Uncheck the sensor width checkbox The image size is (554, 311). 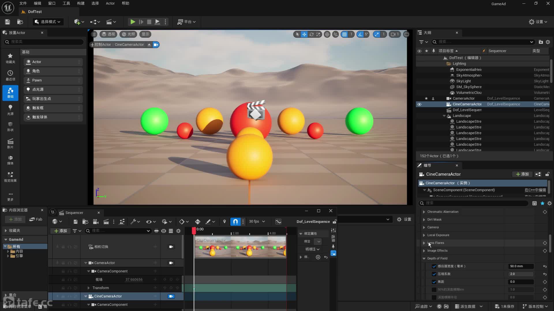(434, 266)
